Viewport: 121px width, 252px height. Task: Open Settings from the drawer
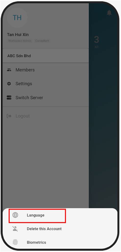(x=46, y=84)
